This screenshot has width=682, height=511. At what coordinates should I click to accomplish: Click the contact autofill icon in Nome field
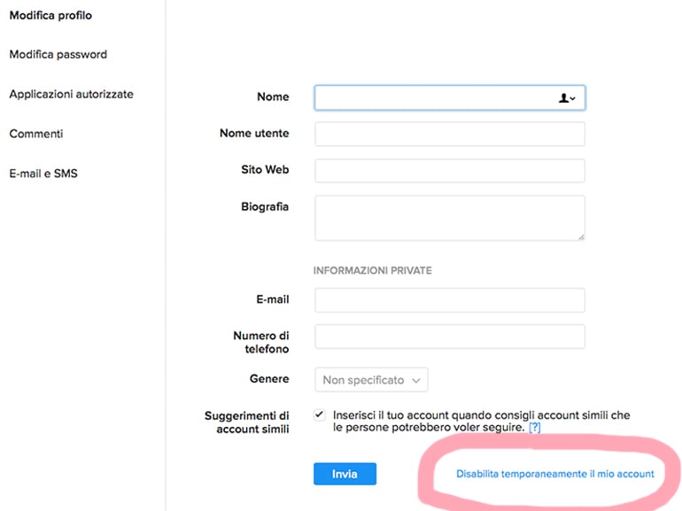(567, 98)
